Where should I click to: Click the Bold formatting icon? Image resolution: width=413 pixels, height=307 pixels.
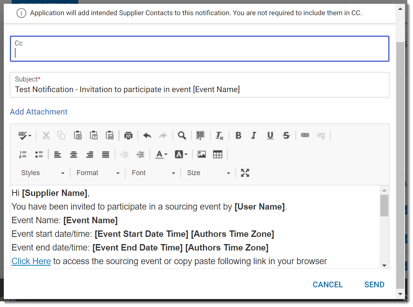(x=238, y=136)
